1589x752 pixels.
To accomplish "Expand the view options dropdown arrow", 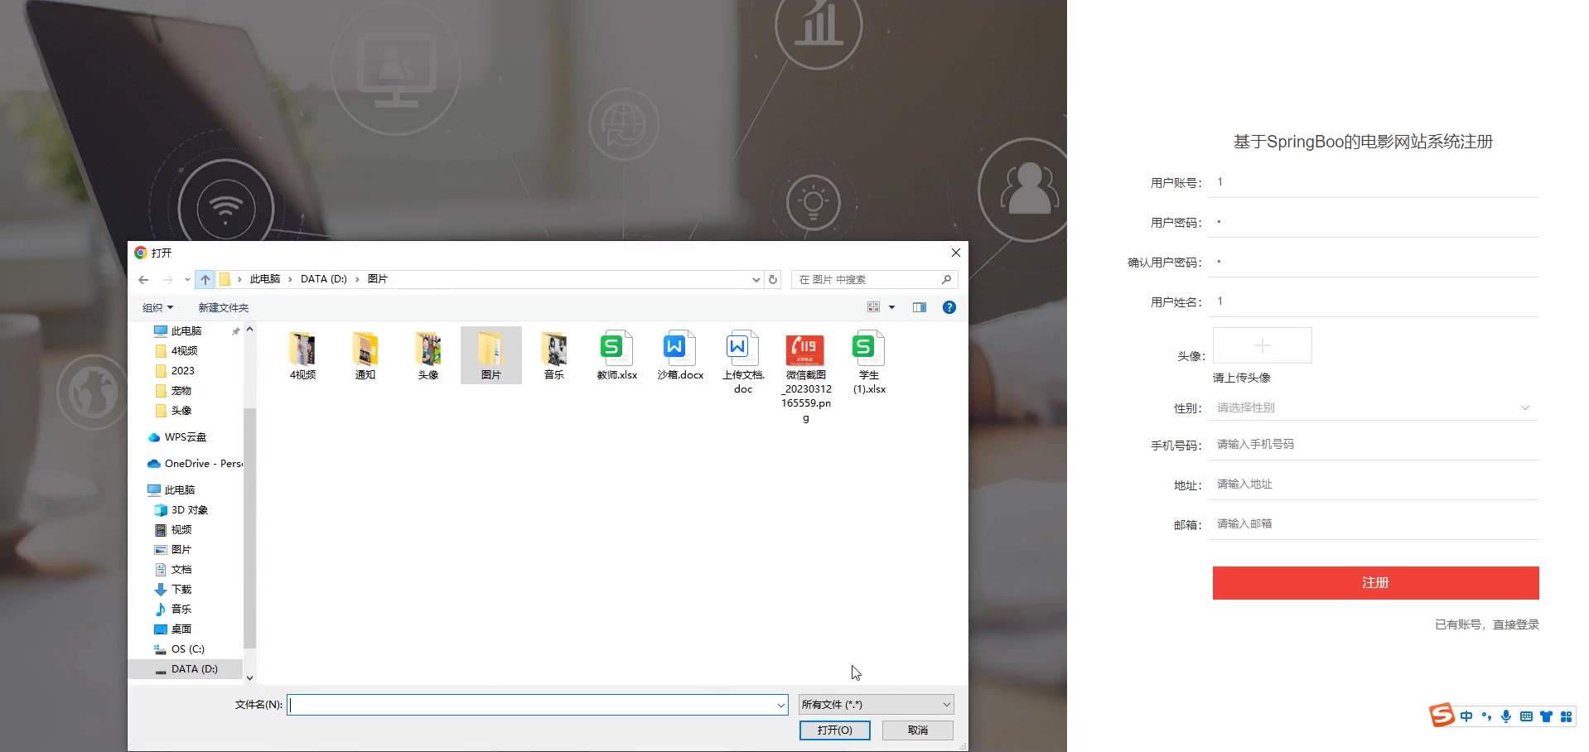I will tap(891, 307).
